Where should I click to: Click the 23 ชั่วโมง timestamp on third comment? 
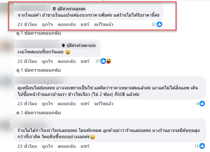pyautogui.click(x=27, y=103)
